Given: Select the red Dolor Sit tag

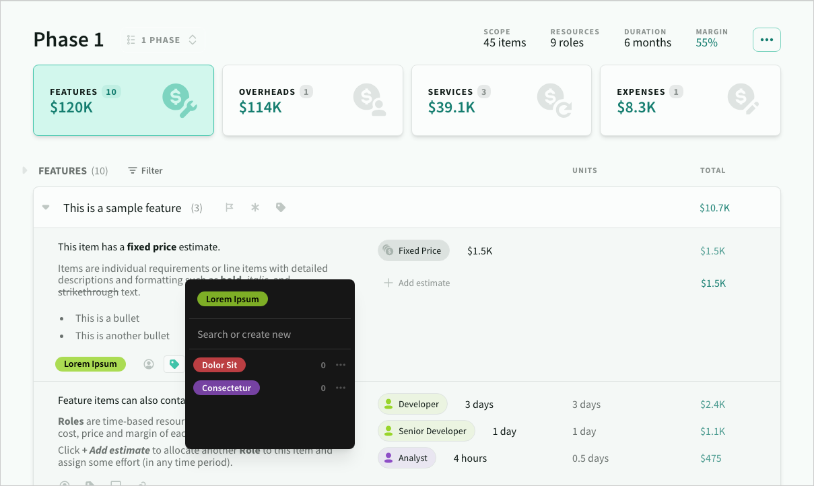Looking at the screenshot, I should click(x=219, y=365).
